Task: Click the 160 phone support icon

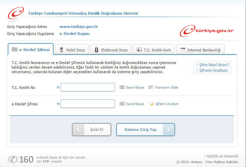Action: [13, 159]
